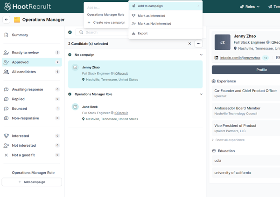Uncheck Jenny Zhao's candidate checkbox
Screen dimensions: 280x197
[x=75, y=68]
